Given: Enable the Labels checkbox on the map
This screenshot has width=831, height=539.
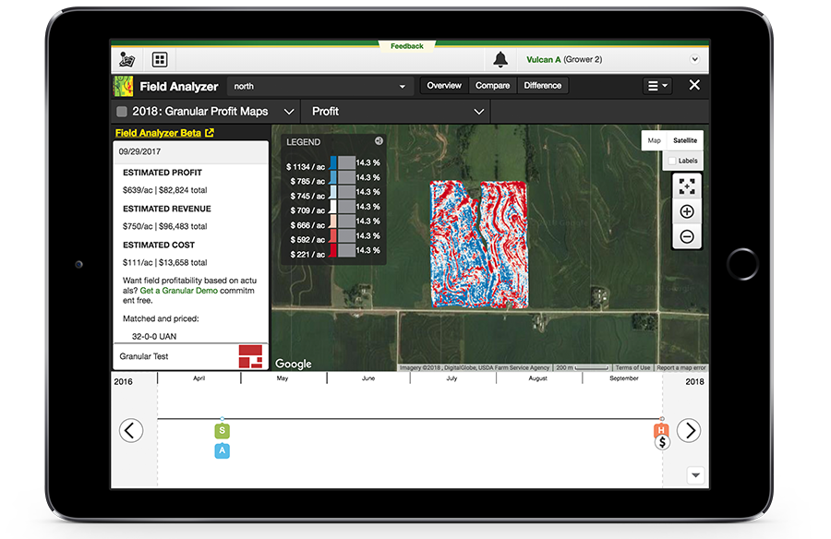Looking at the screenshot, I should click(672, 160).
